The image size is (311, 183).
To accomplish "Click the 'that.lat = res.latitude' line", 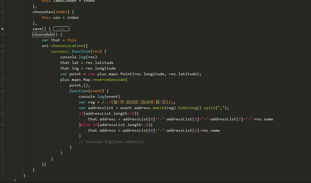I will (87, 63).
